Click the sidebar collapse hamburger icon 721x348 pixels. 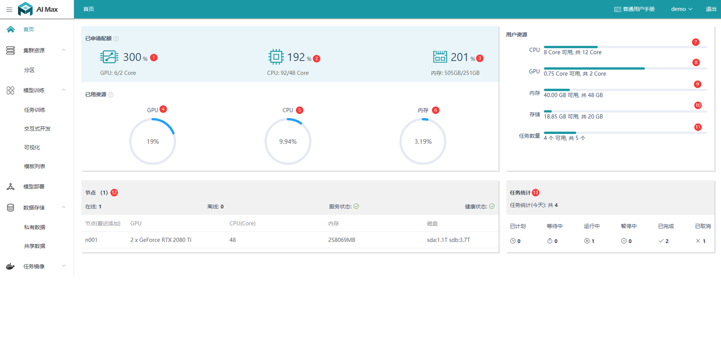9,8
